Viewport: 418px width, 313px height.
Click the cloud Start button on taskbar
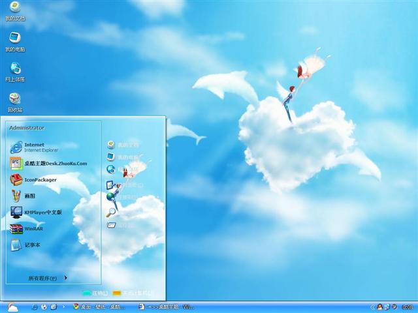[12, 307]
